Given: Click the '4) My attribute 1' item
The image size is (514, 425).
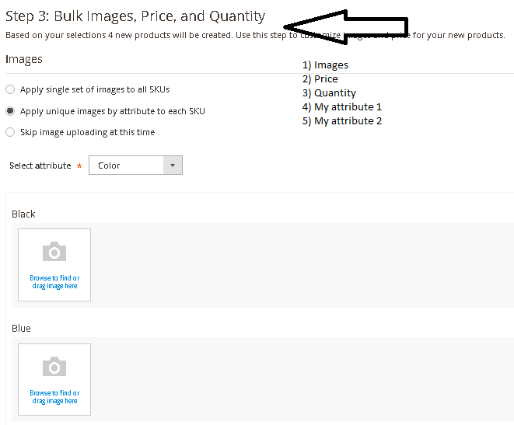Looking at the screenshot, I should (x=342, y=106).
